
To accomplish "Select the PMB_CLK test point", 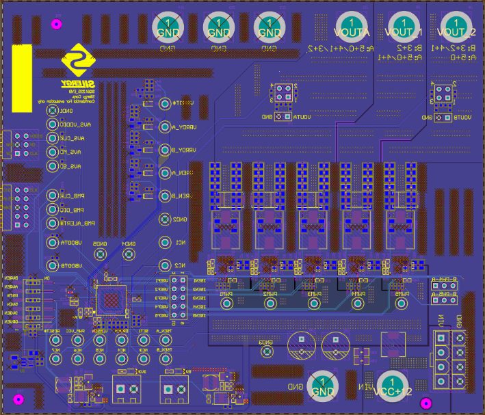I will [x=51, y=196].
